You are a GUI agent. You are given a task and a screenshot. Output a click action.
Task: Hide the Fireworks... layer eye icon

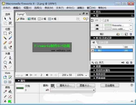click(x=97, y=25)
